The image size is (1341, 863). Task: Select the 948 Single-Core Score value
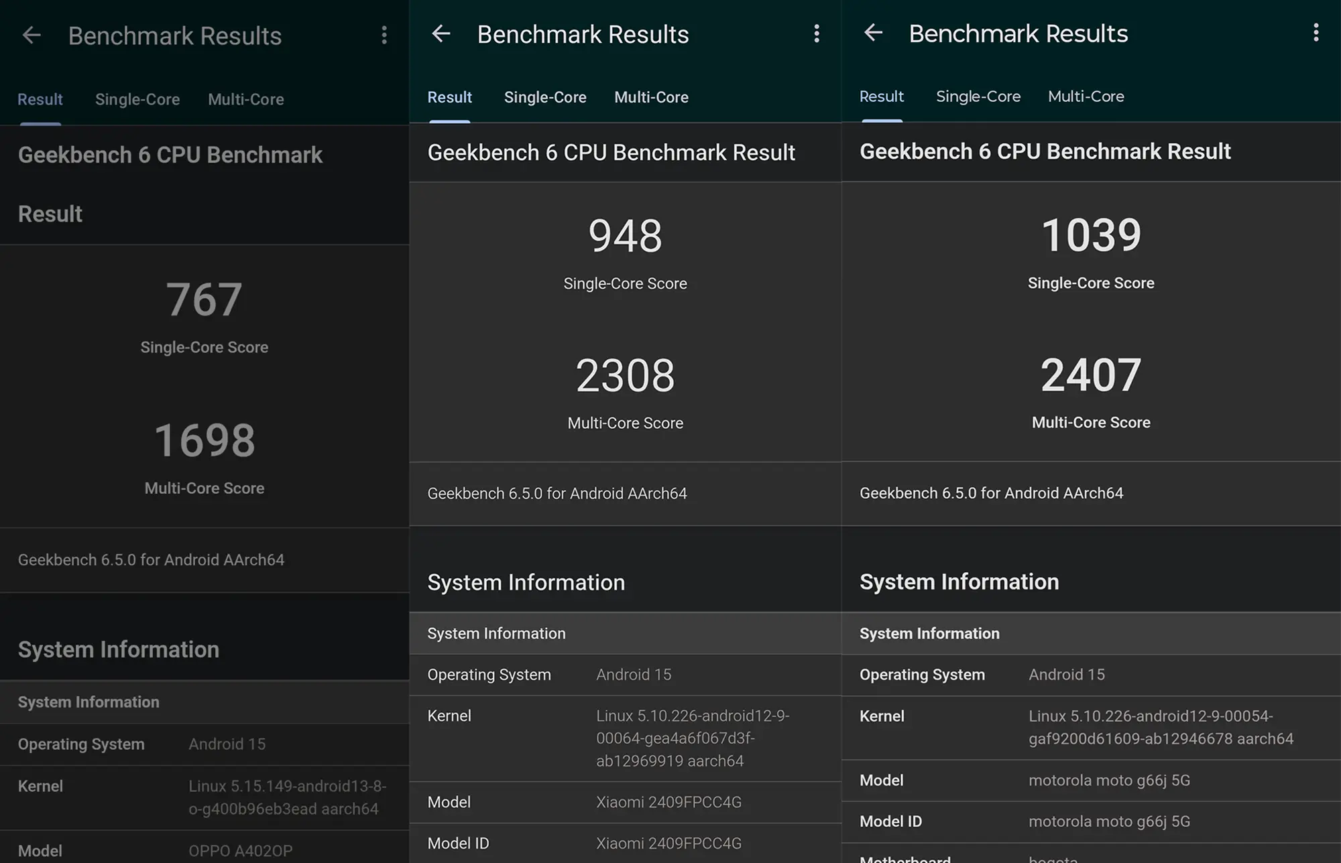pyautogui.click(x=624, y=233)
